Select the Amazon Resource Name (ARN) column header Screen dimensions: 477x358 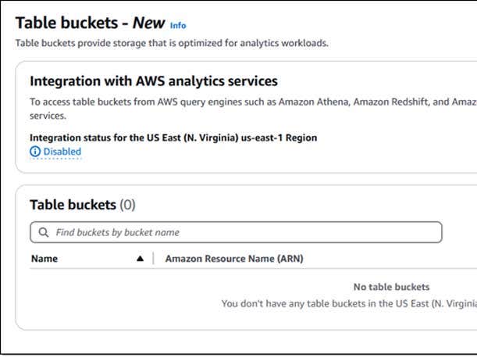[234, 259]
